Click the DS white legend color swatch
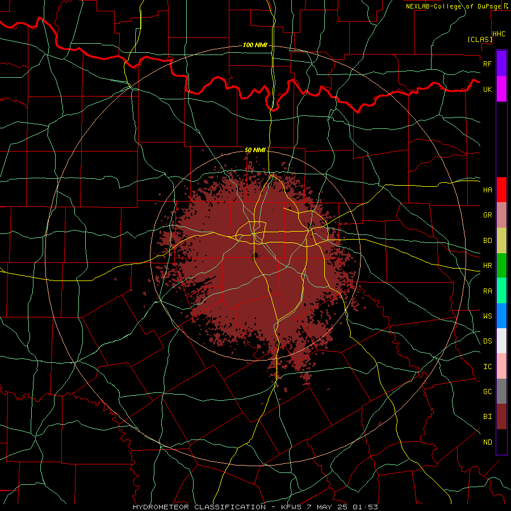Screen dimensions: 511x511 (x=501, y=341)
